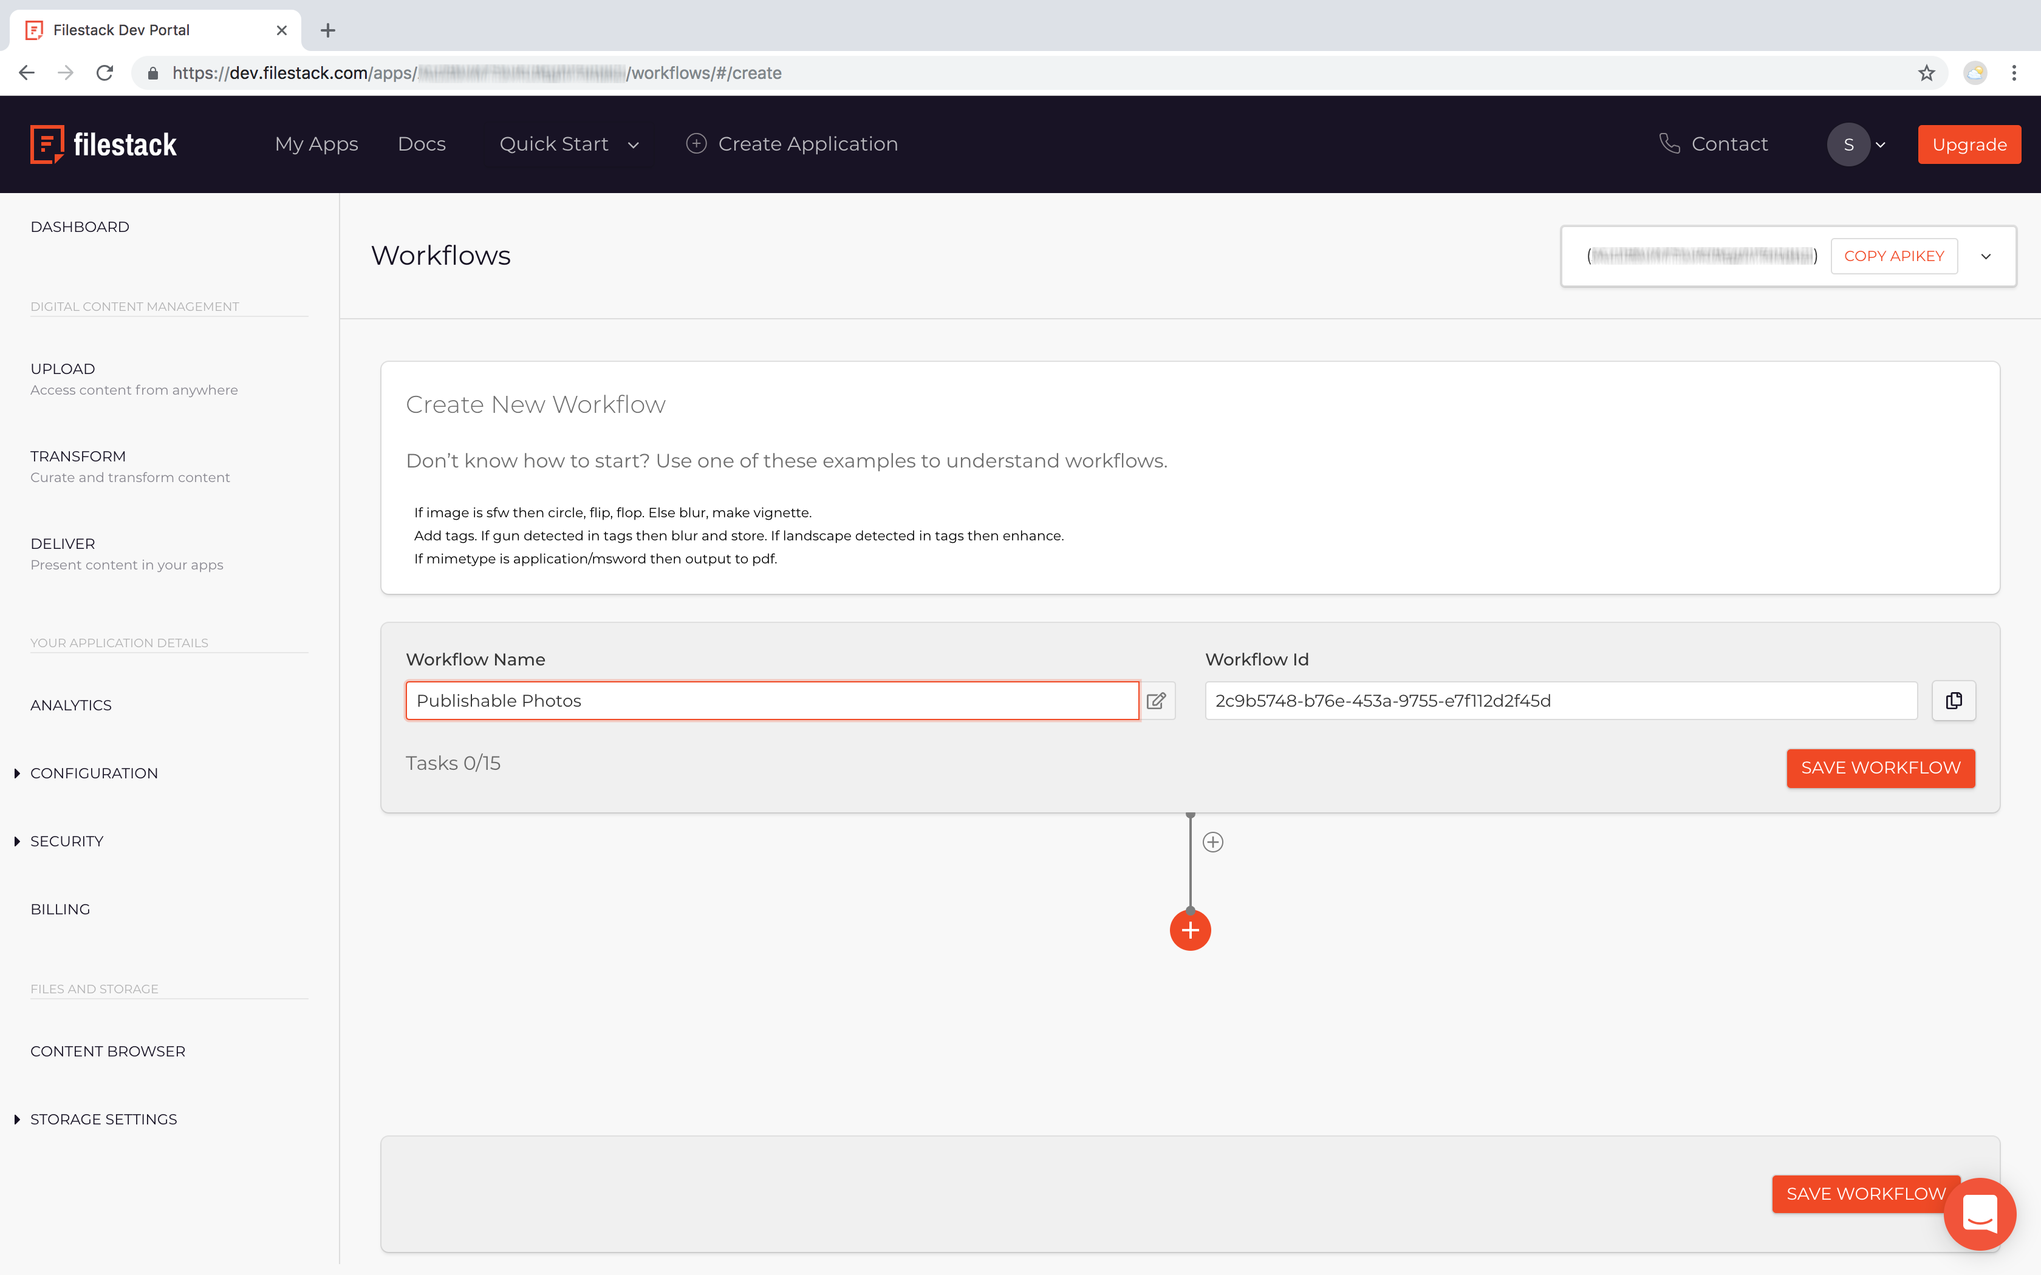The image size is (2041, 1275).
Task: Go back in browser history
Action: coord(27,73)
